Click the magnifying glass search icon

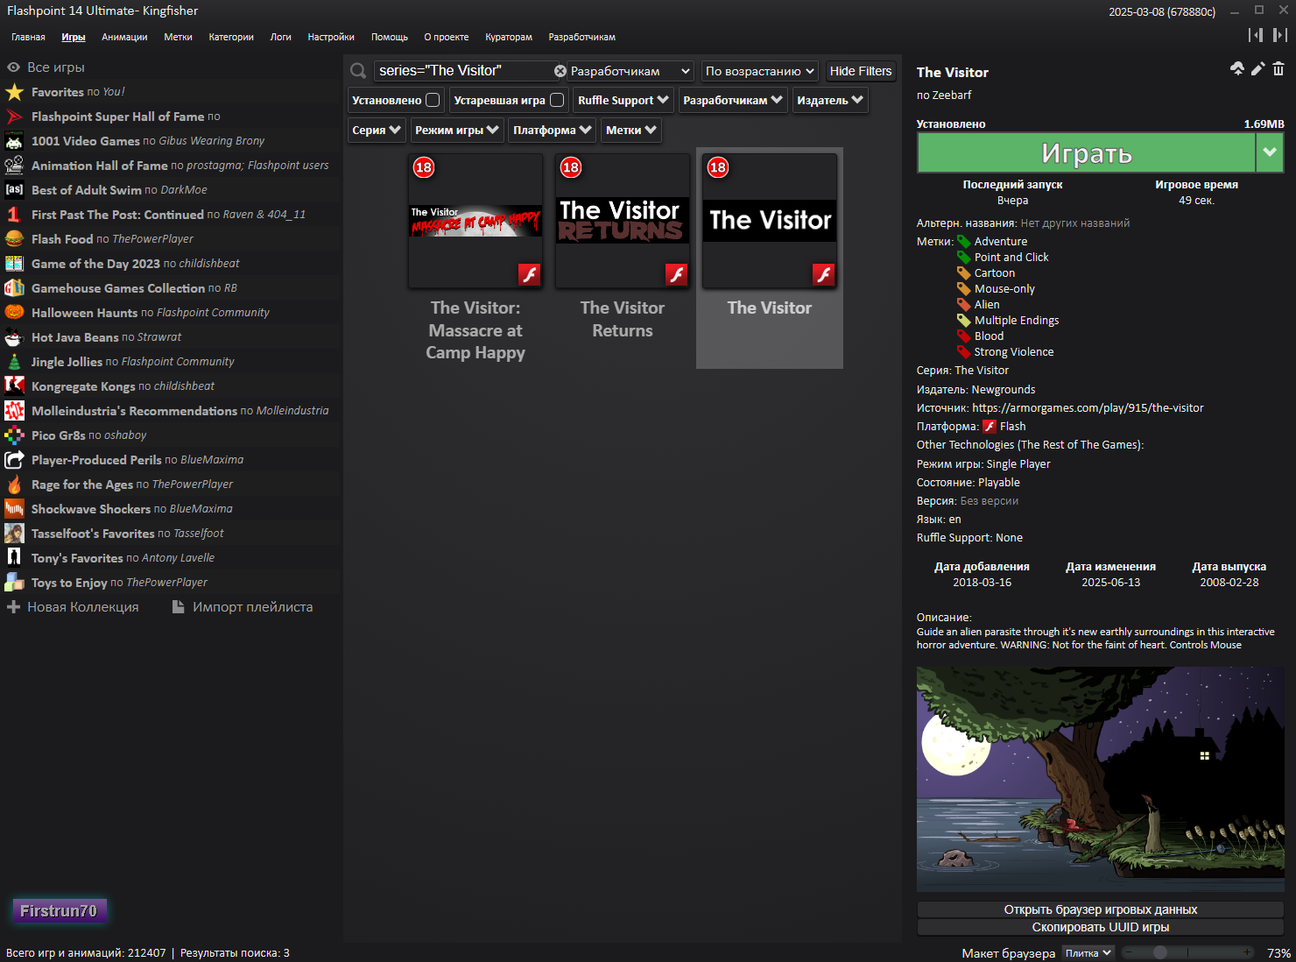358,71
